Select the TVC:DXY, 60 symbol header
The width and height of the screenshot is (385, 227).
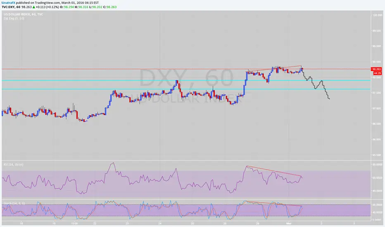click(x=11, y=7)
